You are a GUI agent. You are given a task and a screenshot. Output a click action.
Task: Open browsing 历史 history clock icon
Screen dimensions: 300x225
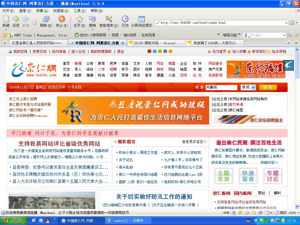125,19
